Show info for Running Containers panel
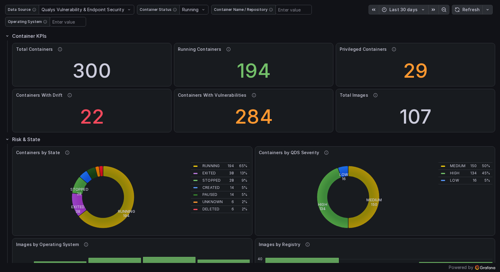The height and width of the screenshot is (272, 500). coord(228,49)
